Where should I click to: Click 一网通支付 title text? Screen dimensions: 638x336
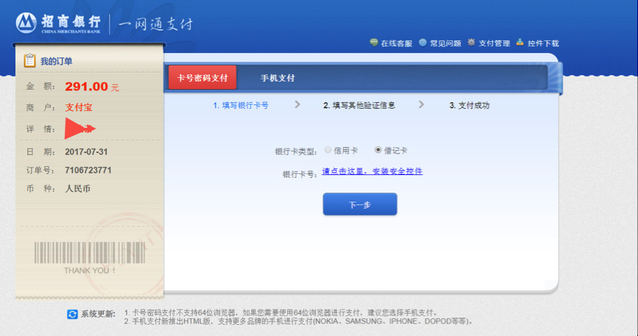pyautogui.click(x=155, y=24)
